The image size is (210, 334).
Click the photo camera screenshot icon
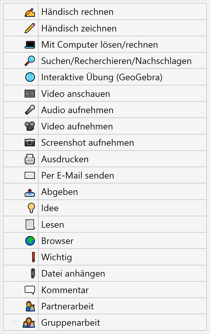30,143
